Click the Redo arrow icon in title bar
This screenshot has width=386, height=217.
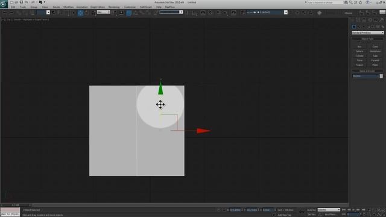pos(33,2)
